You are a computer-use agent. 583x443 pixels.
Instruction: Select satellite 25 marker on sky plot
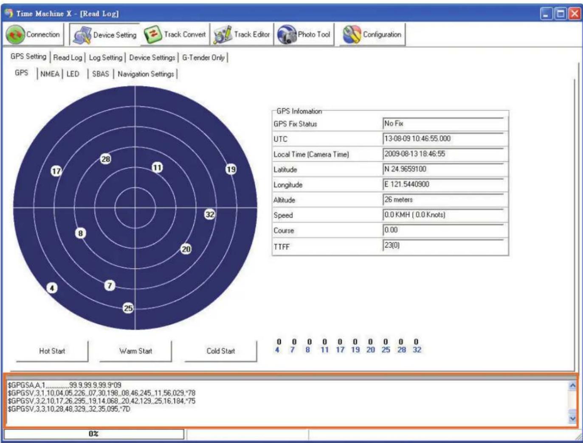click(x=128, y=308)
